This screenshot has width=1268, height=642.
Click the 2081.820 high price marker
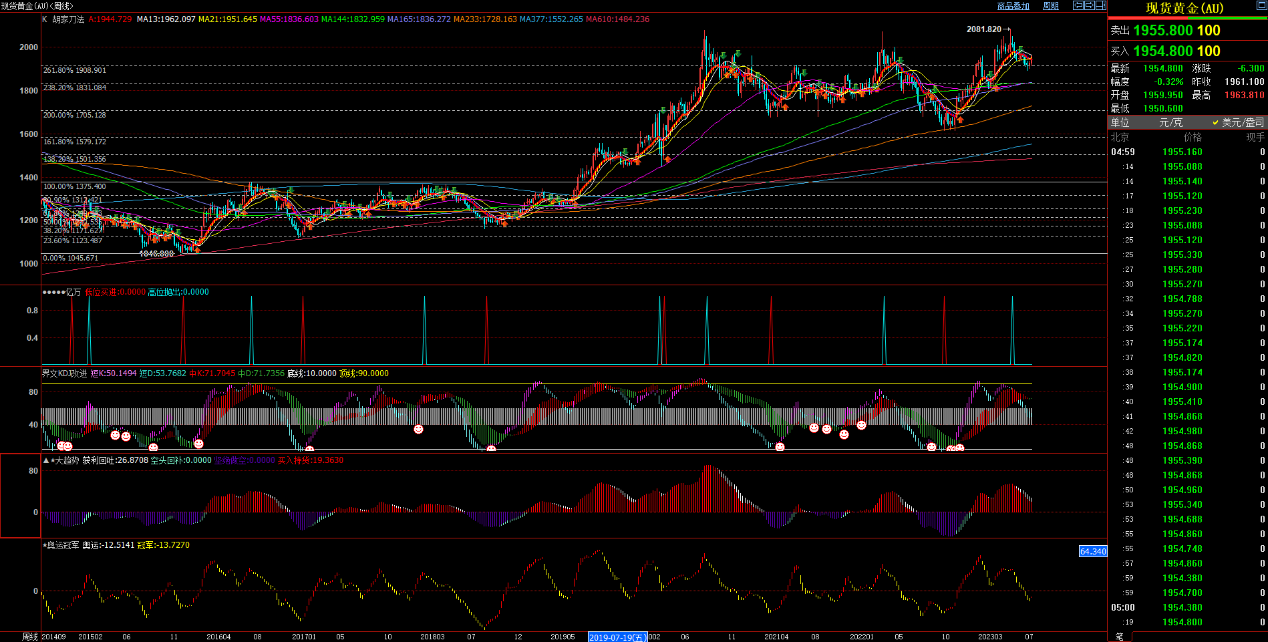pyautogui.click(x=984, y=29)
